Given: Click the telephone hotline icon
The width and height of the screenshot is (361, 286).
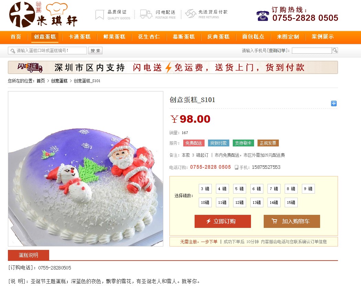Looking at the screenshot, I should click(263, 16).
